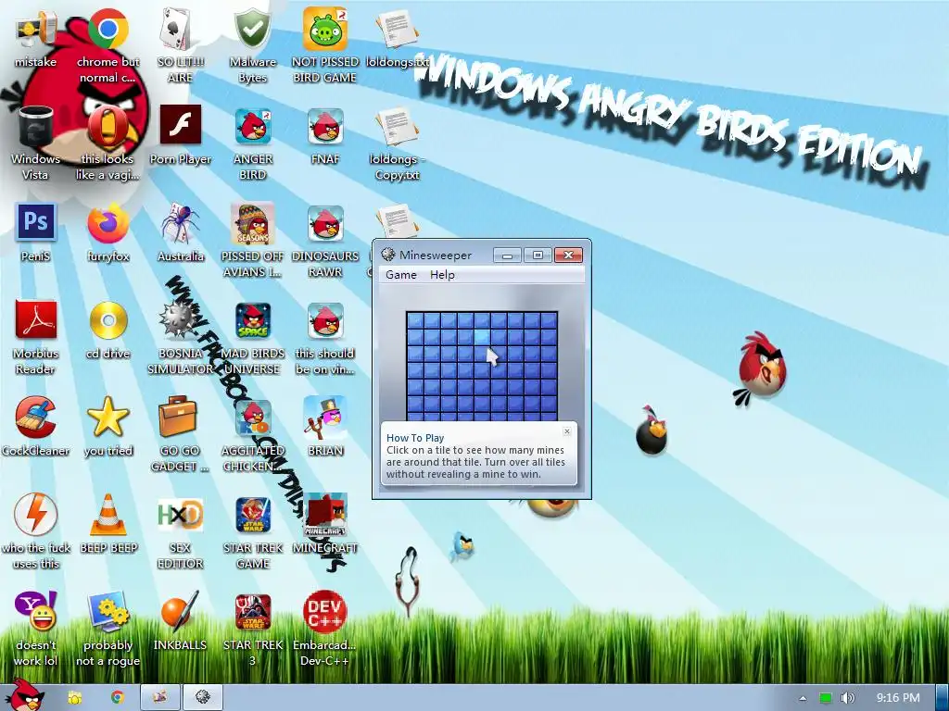
Task: Click the 9:16 PM taskbar clock
Action: pyautogui.click(x=898, y=698)
